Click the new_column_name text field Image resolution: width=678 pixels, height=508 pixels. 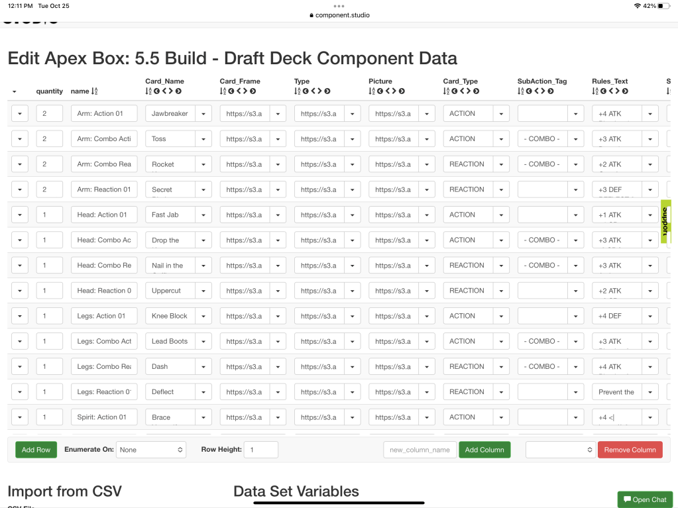tap(420, 450)
